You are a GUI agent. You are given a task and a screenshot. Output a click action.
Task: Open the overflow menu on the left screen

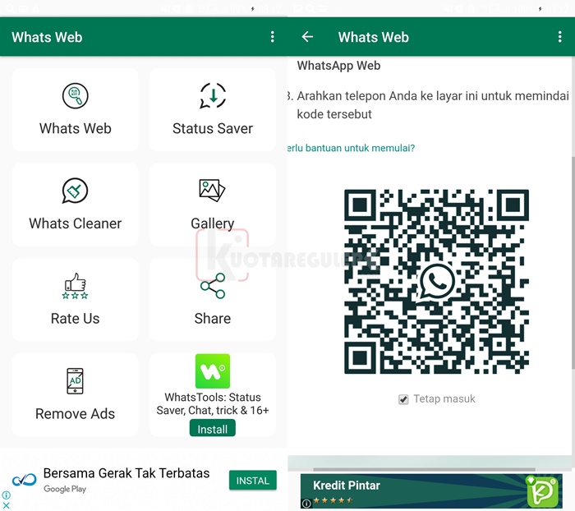[x=272, y=37]
